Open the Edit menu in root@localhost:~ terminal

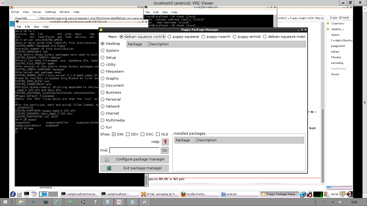click(x=156, y=12)
